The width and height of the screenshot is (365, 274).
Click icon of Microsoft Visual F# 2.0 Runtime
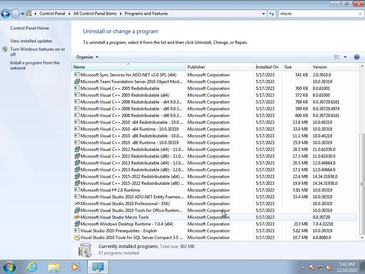click(77, 190)
